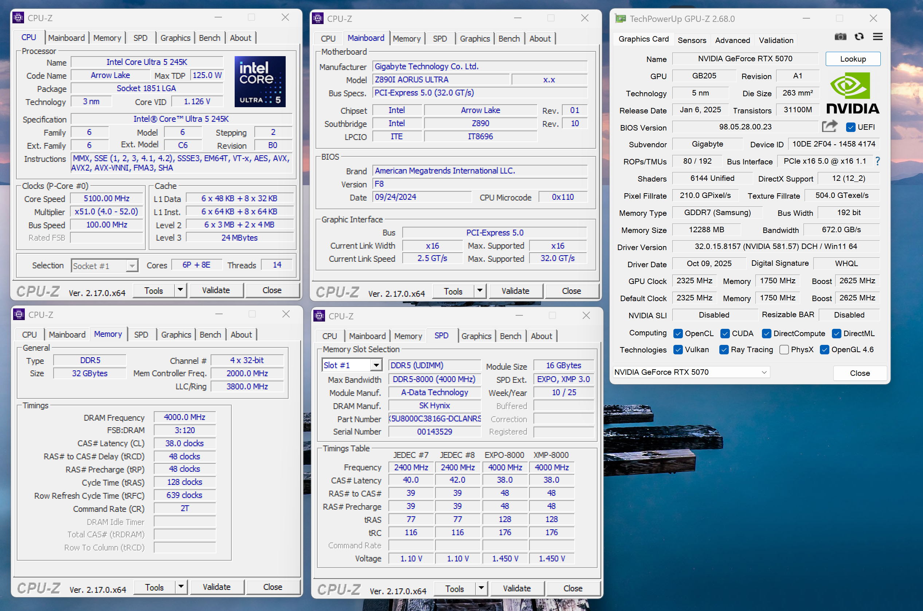Viewport: 923px width, 611px height.
Task: Open the Slot #1 memory slot dropdown
Action: (x=376, y=365)
